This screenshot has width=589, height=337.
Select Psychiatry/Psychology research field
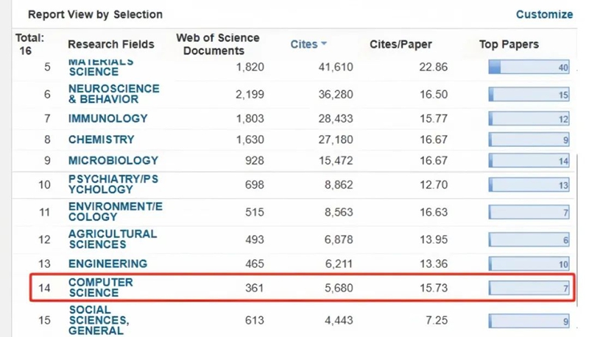(x=113, y=184)
